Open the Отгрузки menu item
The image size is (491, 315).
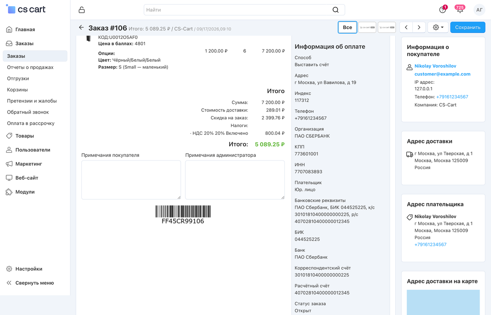pyautogui.click(x=18, y=78)
